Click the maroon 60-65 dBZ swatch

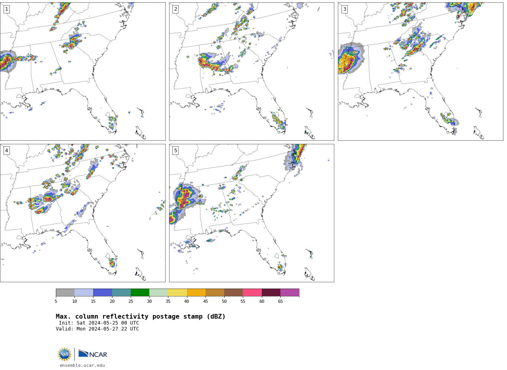click(x=271, y=293)
